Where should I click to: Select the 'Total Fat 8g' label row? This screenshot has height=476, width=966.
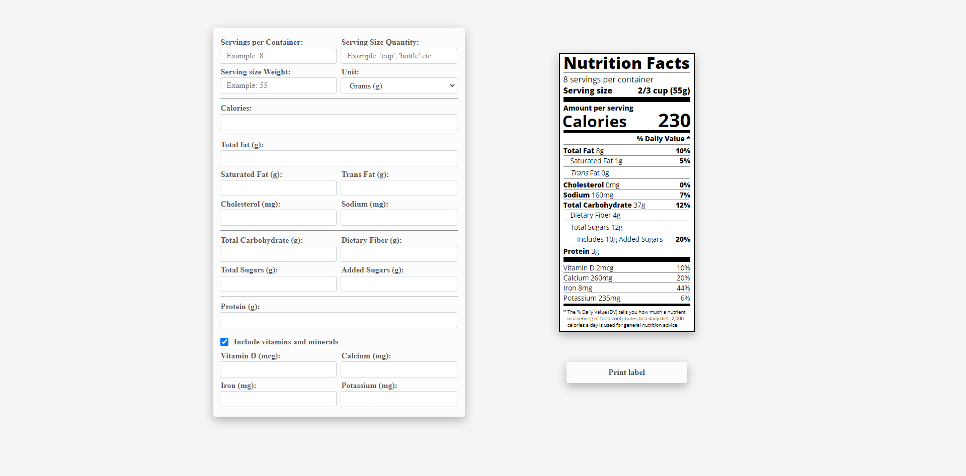coord(627,151)
